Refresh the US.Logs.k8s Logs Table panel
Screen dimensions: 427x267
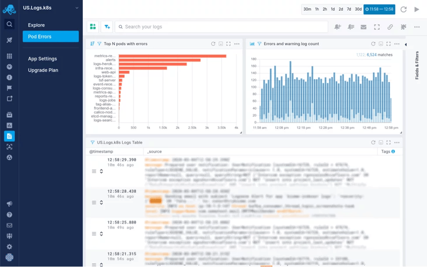pyautogui.click(x=373, y=143)
